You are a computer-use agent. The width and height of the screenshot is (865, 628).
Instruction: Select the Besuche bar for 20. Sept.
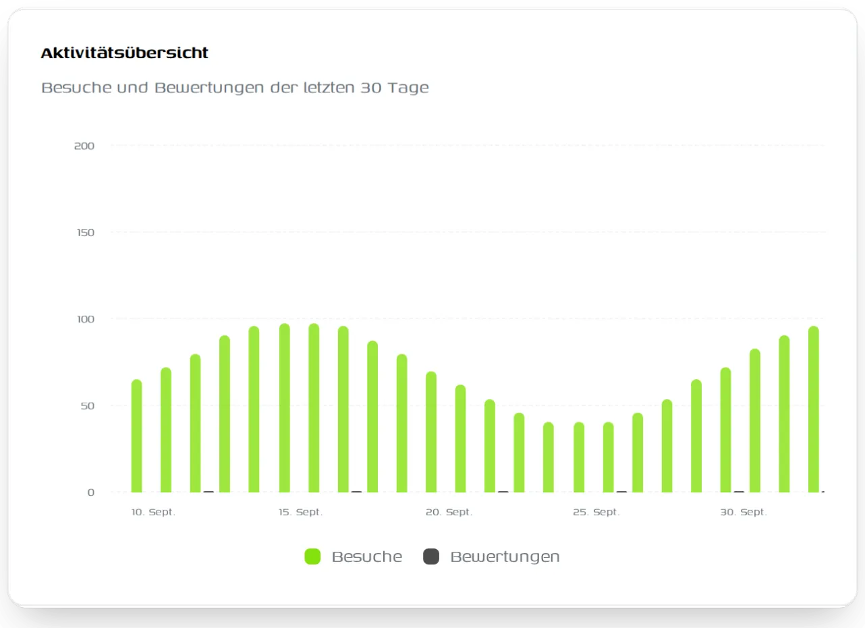(431, 432)
